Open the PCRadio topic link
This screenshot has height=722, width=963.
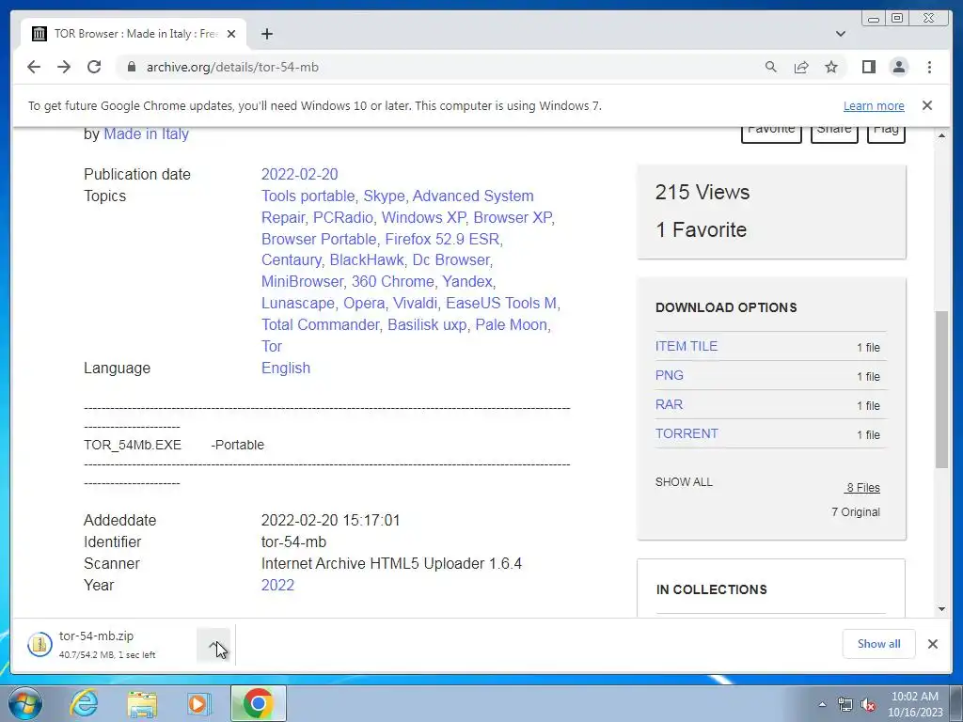click(343, 217)
